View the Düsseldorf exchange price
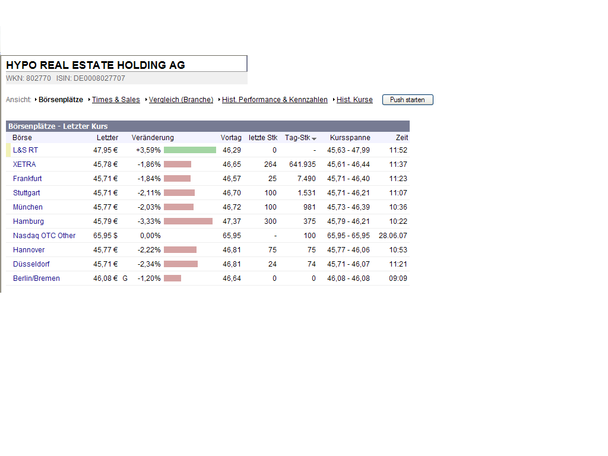This screenshot has width=608, height=456. [31, 264]
